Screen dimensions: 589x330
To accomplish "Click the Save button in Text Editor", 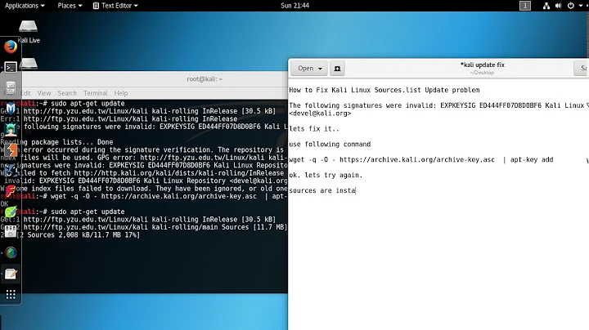I will tap(582, 69).
